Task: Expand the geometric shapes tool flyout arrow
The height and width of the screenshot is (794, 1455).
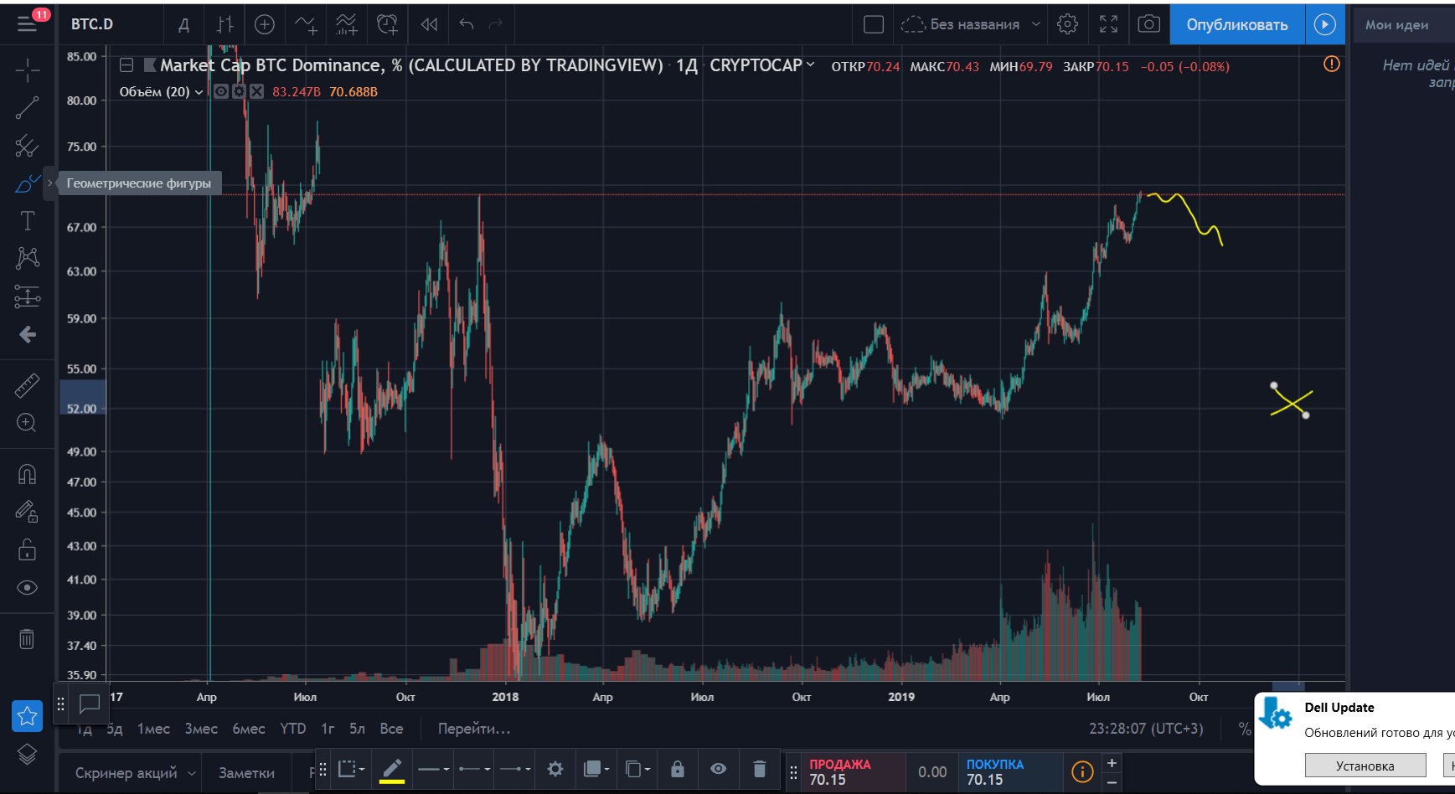Action: [x=49, y=183]
